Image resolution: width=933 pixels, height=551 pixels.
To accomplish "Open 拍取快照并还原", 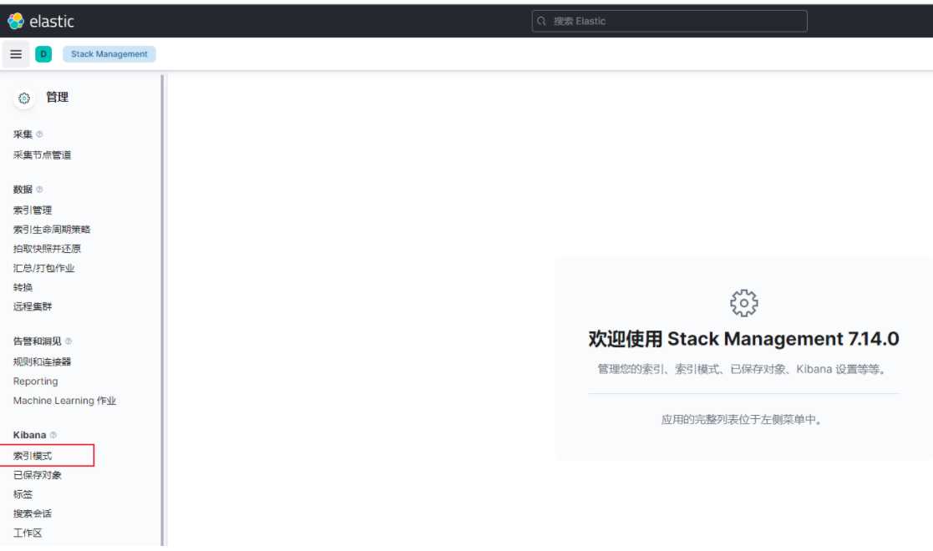I will [x=47, y=249].
